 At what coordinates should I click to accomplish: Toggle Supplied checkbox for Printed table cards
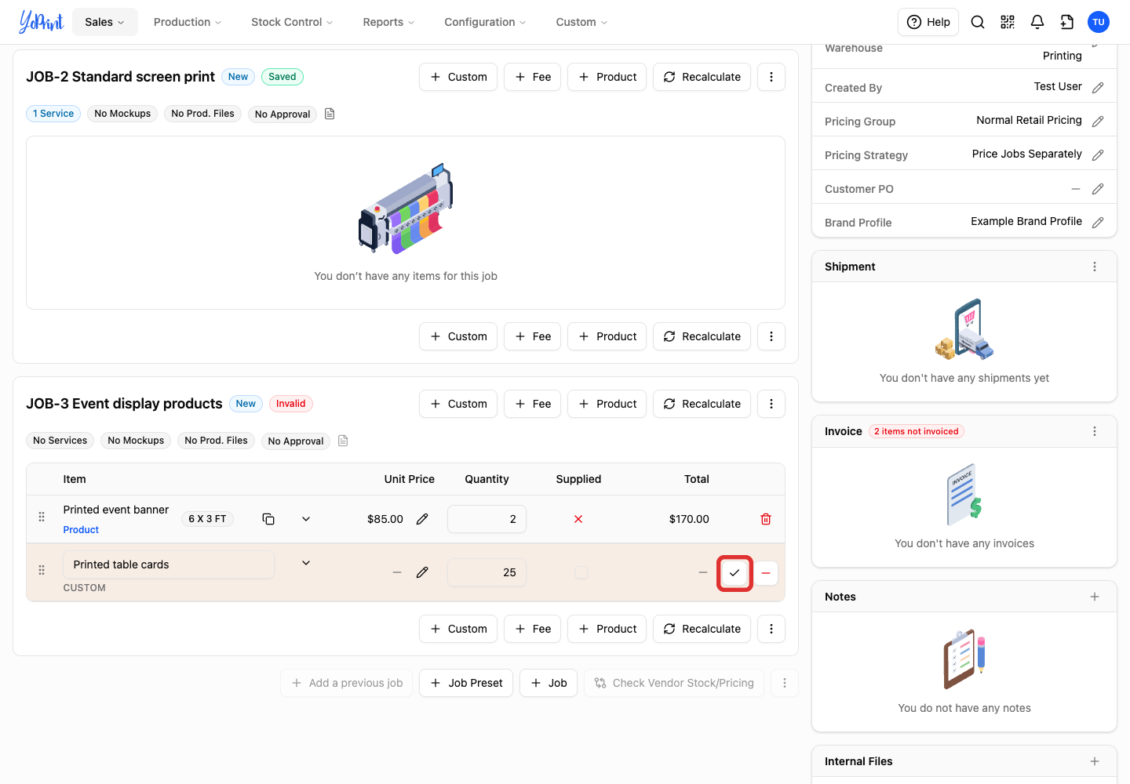581,572
